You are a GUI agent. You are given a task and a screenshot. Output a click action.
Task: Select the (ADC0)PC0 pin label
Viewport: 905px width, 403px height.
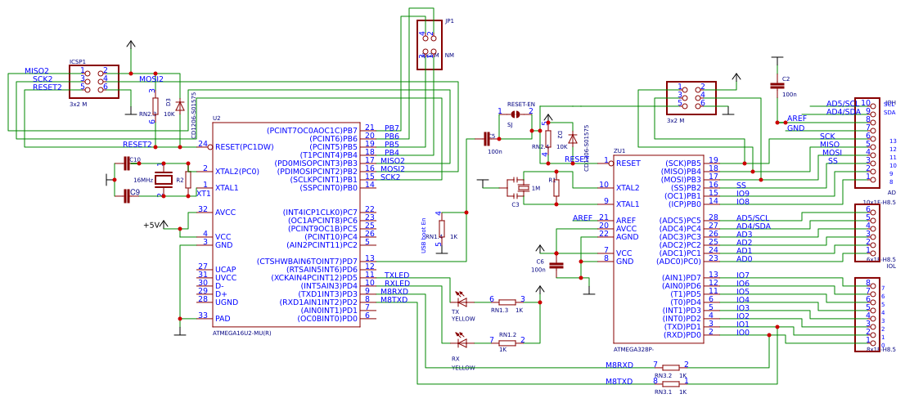click(x=680, y=261)
